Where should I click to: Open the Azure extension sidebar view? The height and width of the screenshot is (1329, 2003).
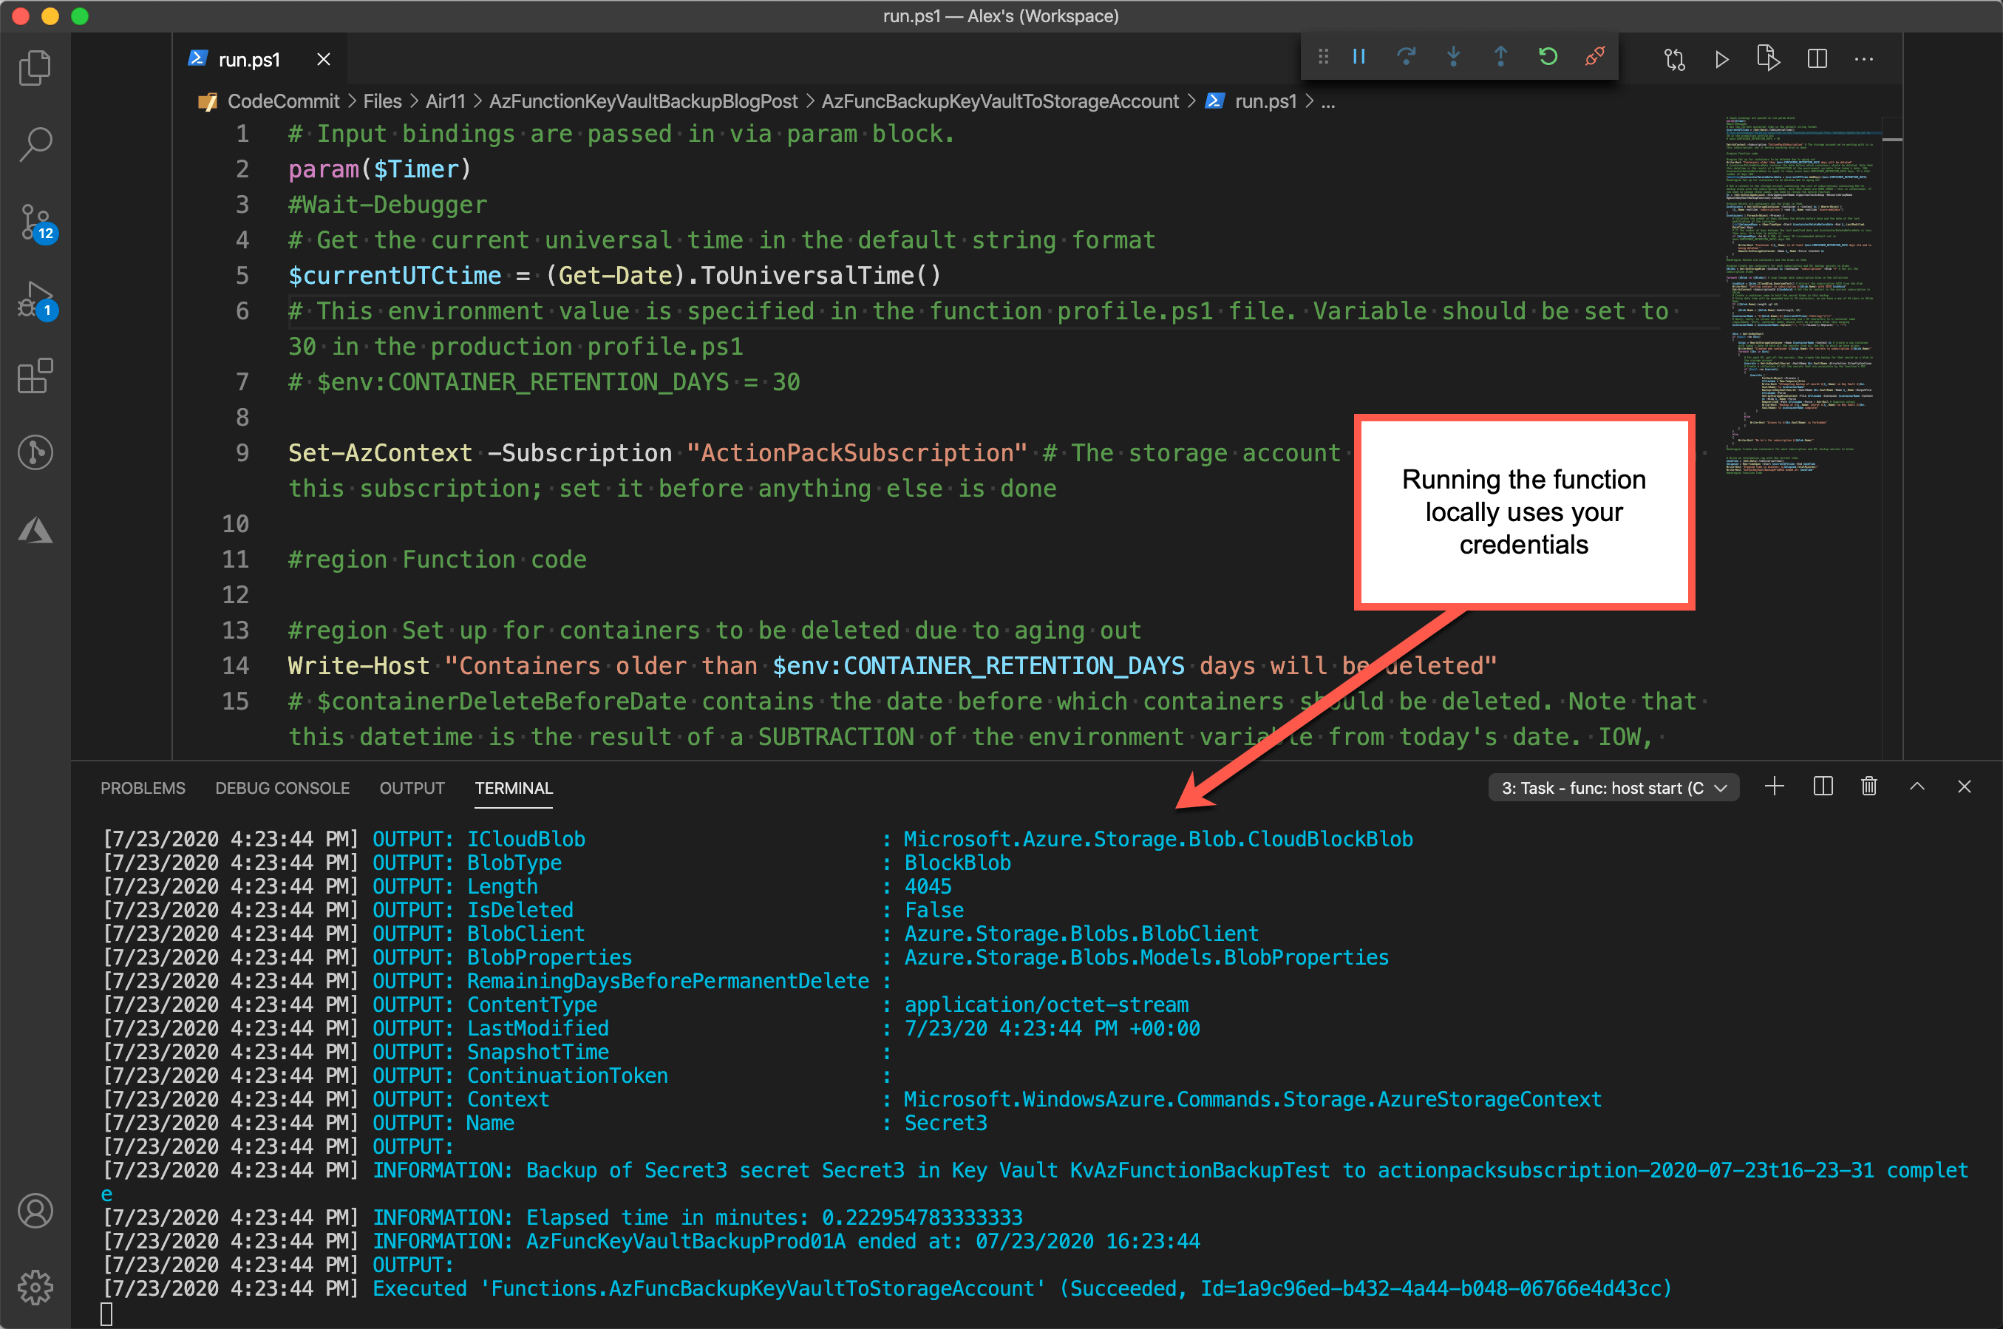click(x=35, y=531)
